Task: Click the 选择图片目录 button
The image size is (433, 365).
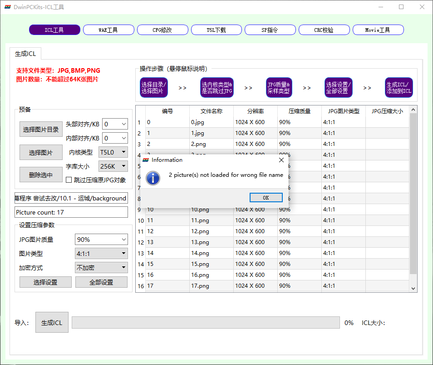Action: (41, 129)
